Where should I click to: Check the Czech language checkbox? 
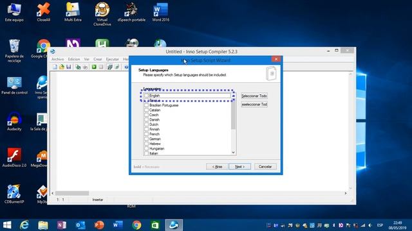(x=146, y=115)
